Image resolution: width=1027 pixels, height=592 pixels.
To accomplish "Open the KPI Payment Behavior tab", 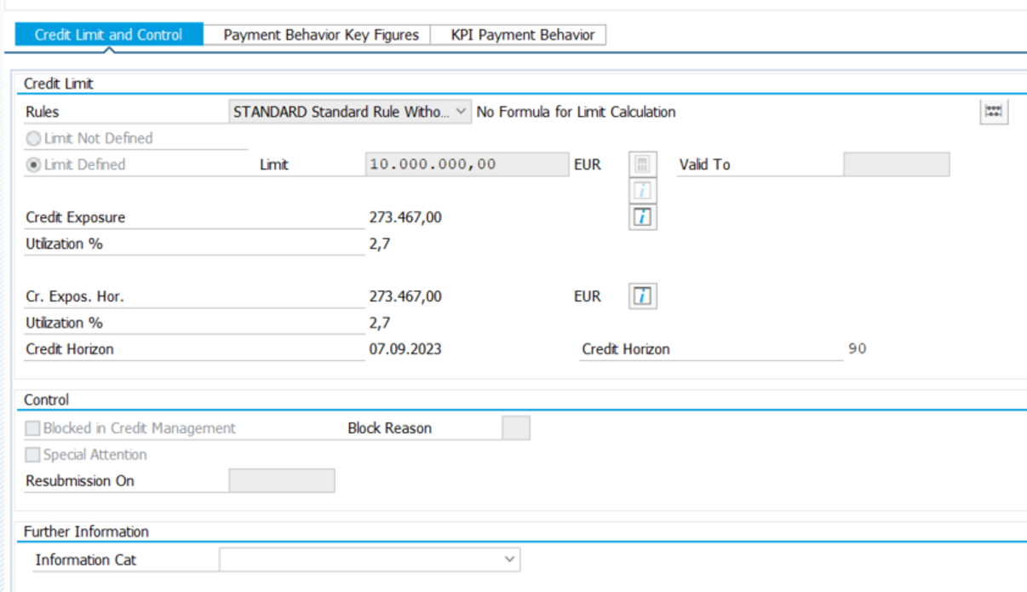I will (522, 35).
